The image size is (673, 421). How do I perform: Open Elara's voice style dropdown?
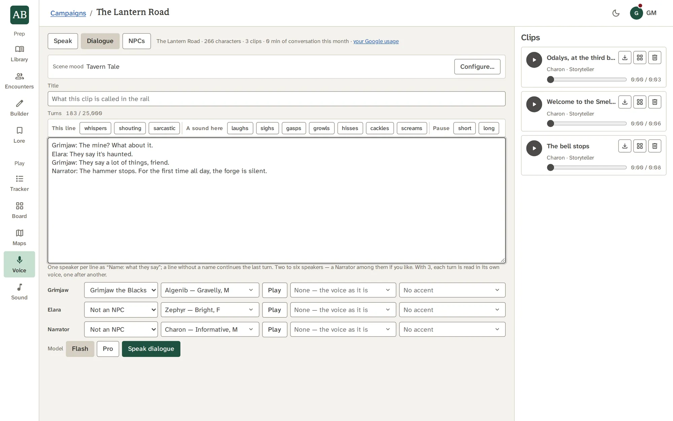(x=343, y=310)
